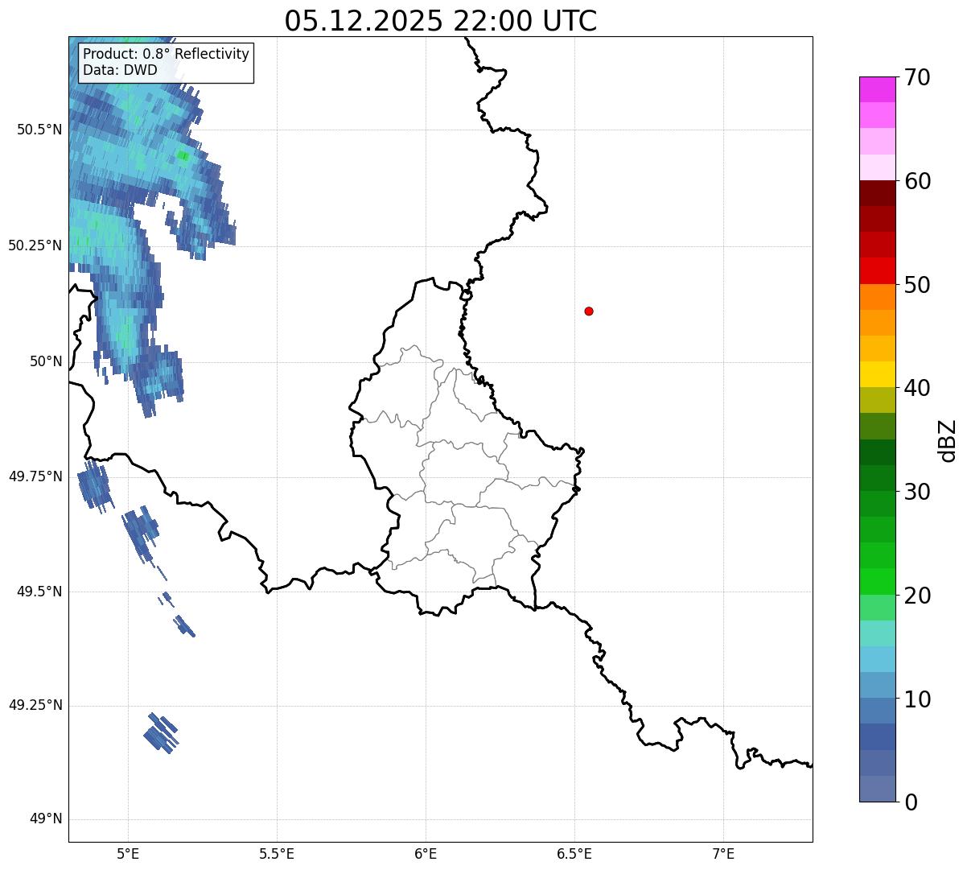Click the 6.5°E longitude label
Screen dimensions: 967x870
coord(574,853)
